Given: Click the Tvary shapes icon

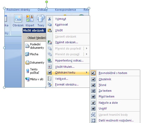Looking at the screenshot, I should 41,18.
